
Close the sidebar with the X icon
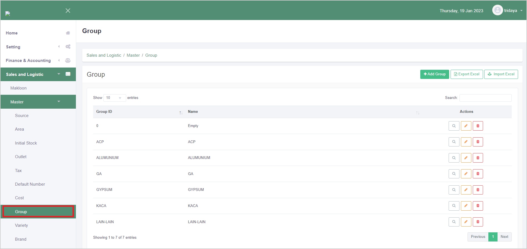(68, 11)
